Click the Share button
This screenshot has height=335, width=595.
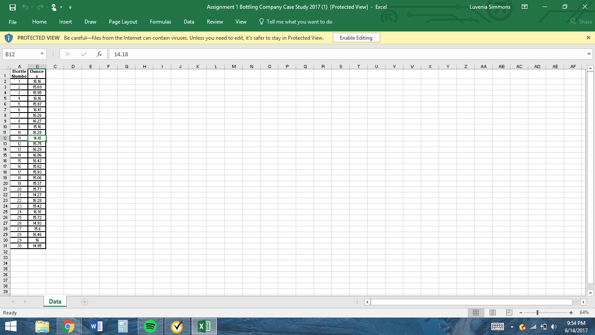pyautogui.click(x=581, y=22)
